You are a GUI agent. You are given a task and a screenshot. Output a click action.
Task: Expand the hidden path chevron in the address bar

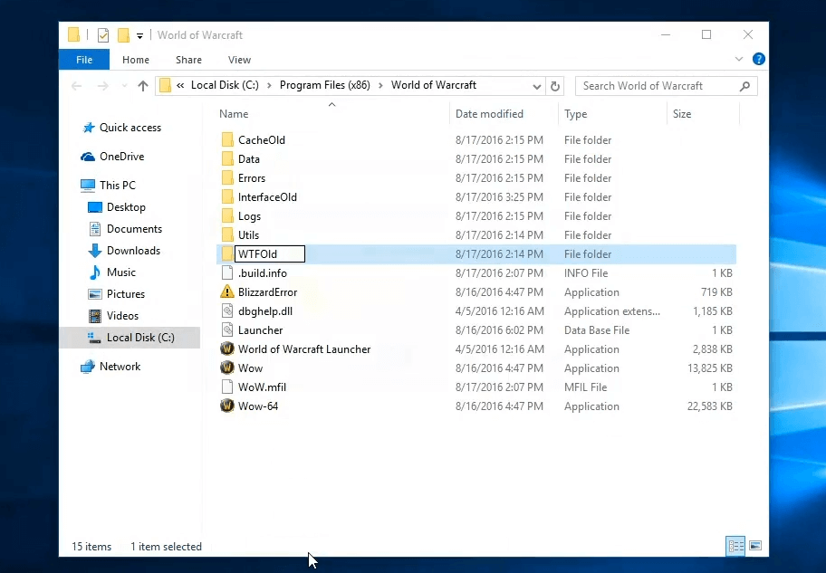coord(180,85)
